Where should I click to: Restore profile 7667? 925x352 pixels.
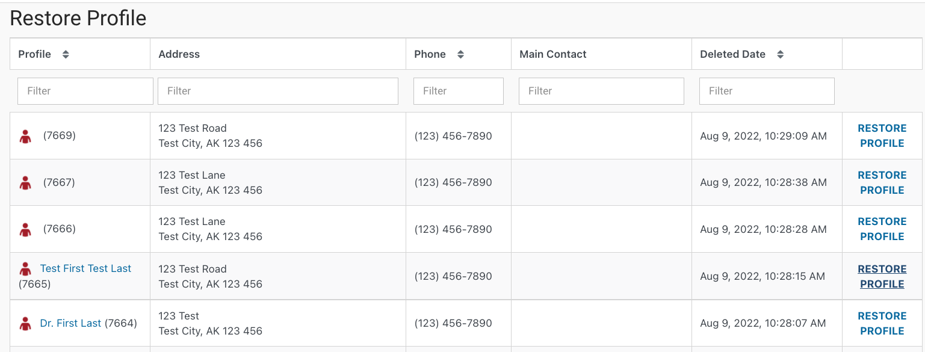882,182
